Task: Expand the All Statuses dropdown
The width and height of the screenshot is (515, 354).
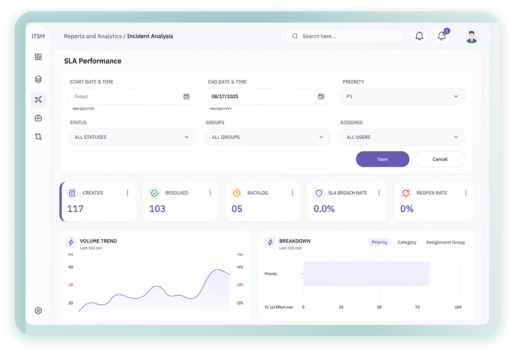Action: [x=132, y=137]
